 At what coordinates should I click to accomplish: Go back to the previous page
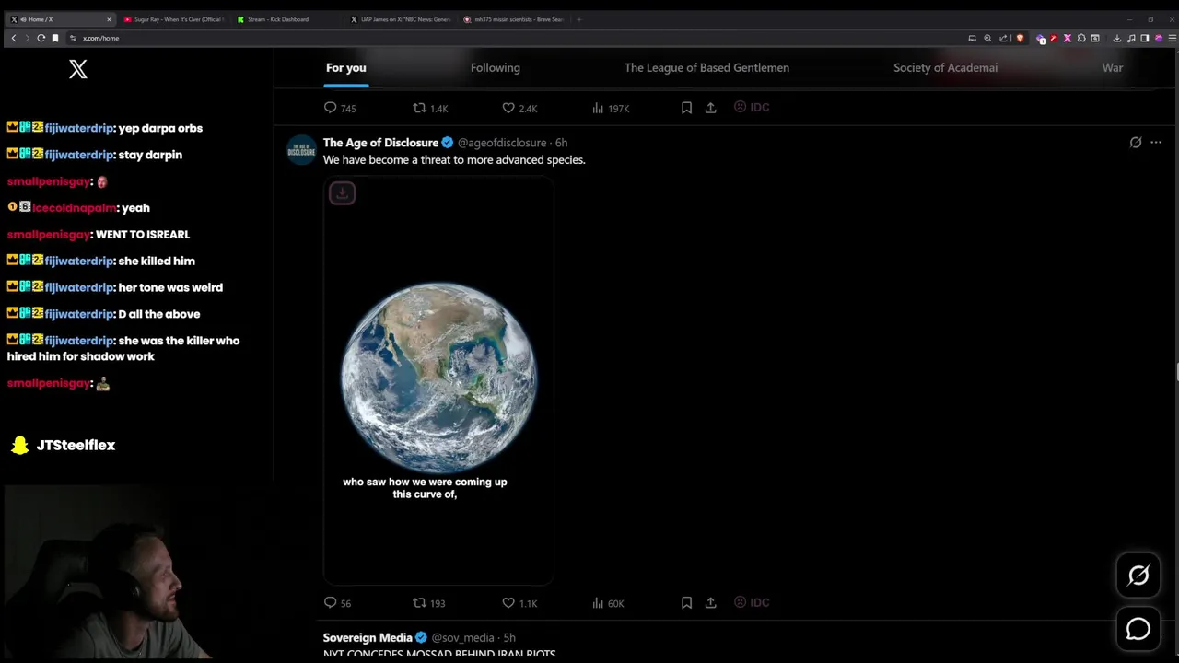[x=14, y=38]
